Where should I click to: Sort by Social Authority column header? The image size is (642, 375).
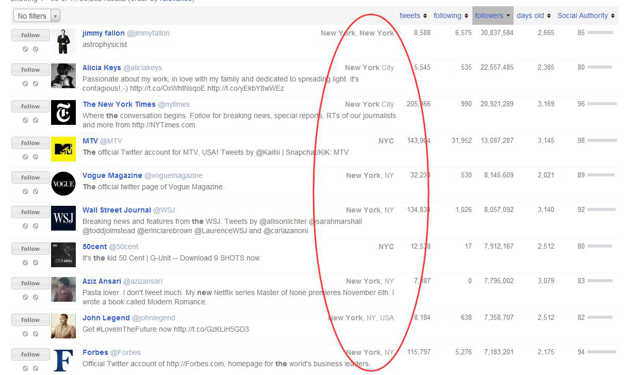(585, 15)
